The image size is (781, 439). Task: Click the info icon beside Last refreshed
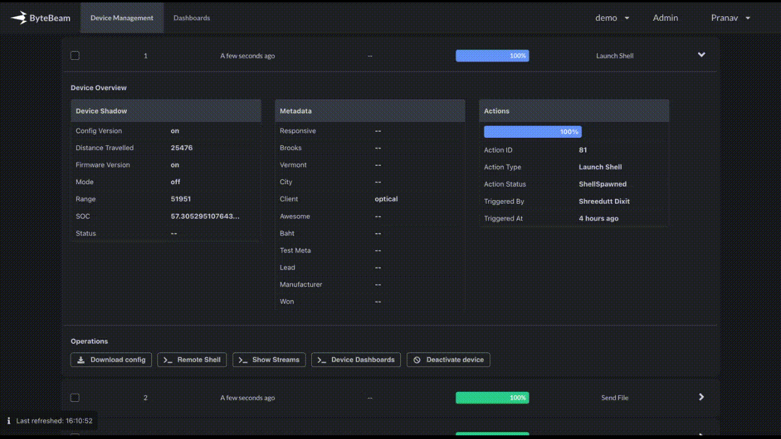click(x=9, y=421)
